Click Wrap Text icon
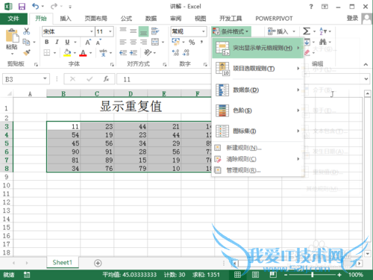The height and width of the screenshot is (280, 373). [155, 31]
